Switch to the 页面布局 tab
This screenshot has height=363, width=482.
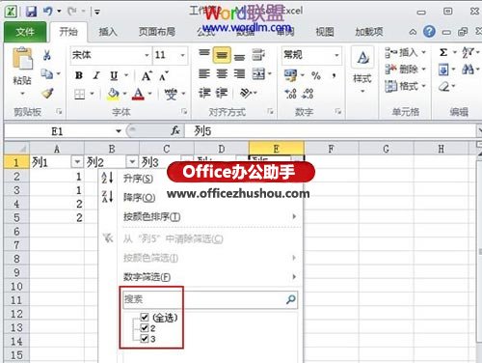coord(157,32)
